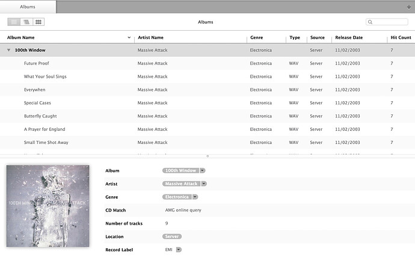This screenshot has width=415, height=256.
Task: Select the 100th Window album name
Action: [30, 50]
